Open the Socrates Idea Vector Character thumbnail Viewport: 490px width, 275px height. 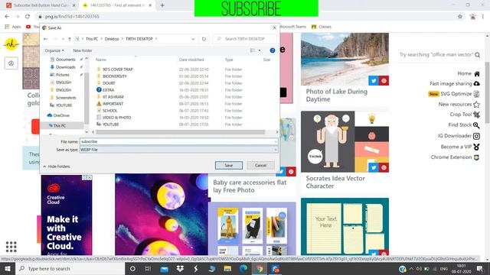click(x=345, y=141)
